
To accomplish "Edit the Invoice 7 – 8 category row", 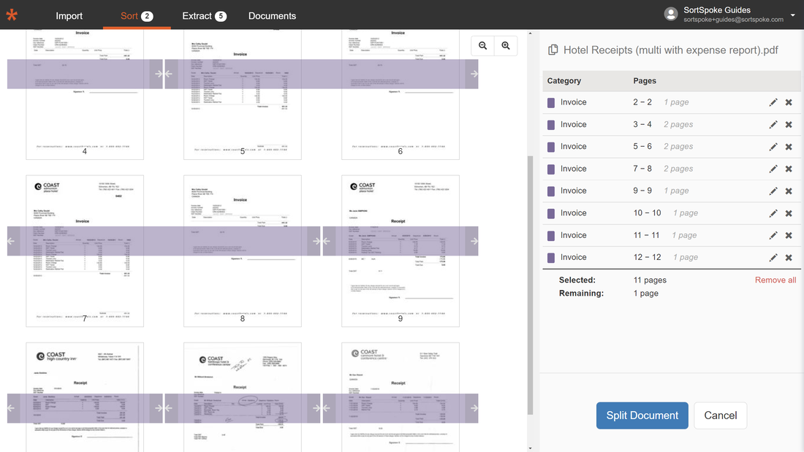I will pyautogui.click(x=773, y=169).
